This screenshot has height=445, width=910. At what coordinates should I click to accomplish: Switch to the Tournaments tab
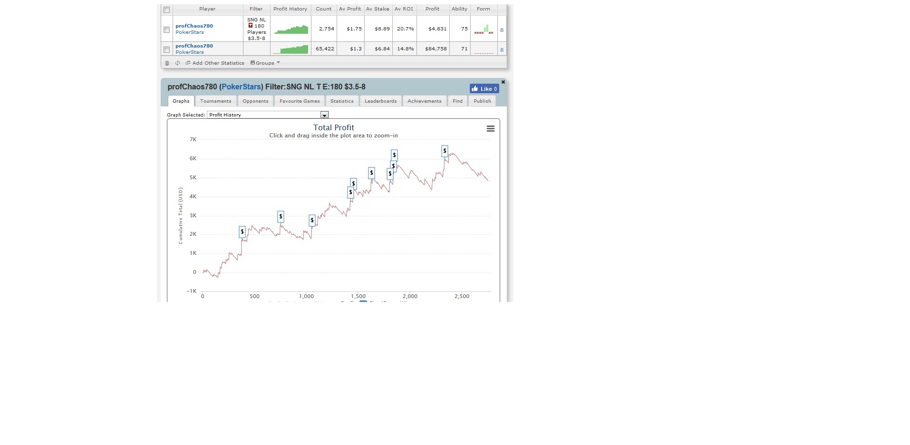[216, 101]
